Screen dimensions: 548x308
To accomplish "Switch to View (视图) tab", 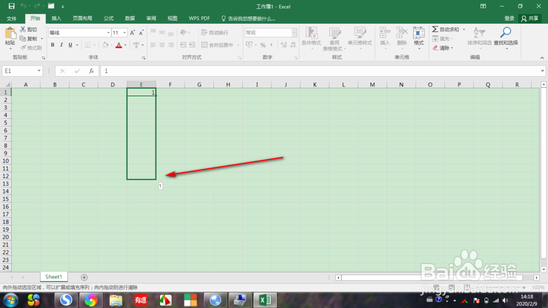I will 172,19.
